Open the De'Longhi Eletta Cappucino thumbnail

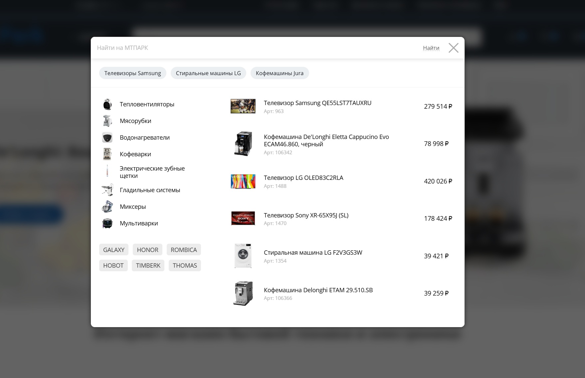243,144
